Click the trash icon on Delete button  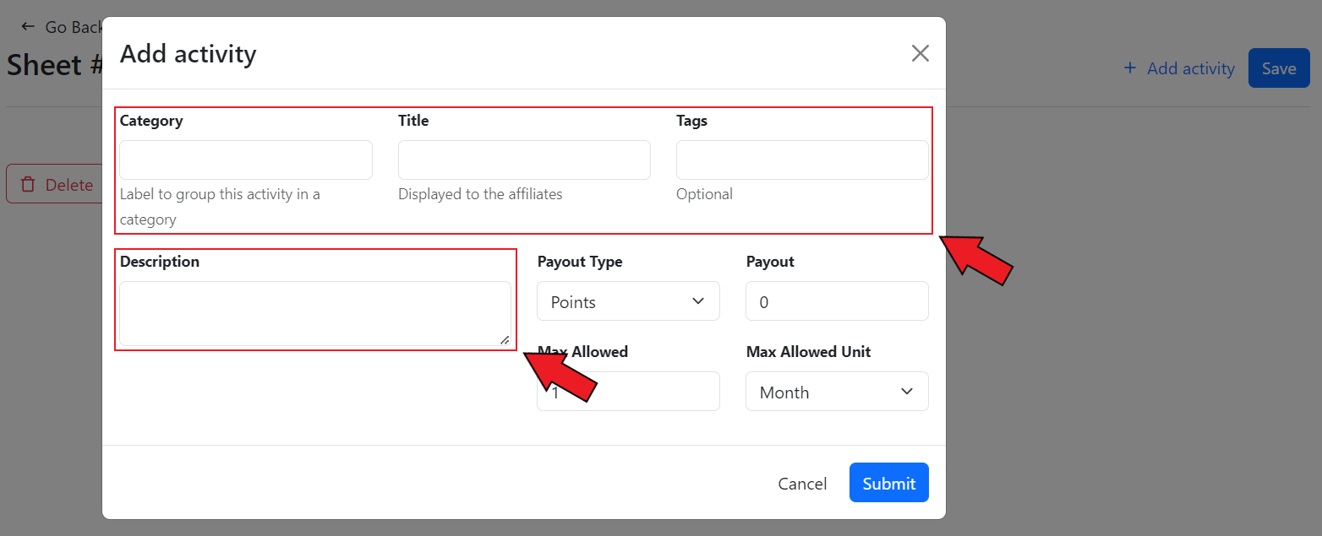tap(28, 185)
